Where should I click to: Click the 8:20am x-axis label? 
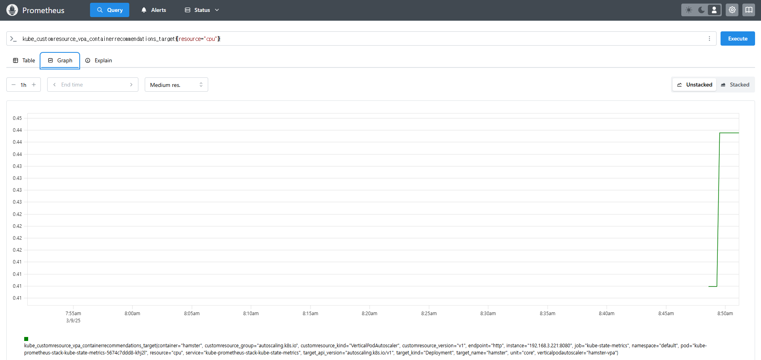pyautogui.click(x=370, y=314)
